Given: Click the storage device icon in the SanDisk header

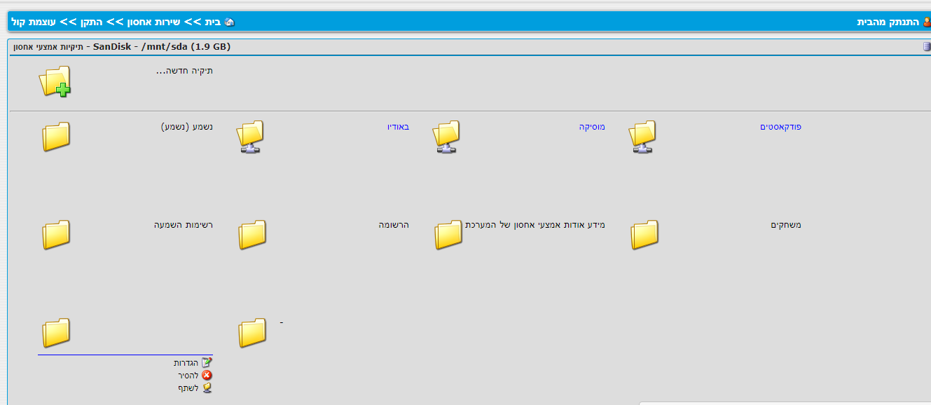Looking at the screenshot, I should (x=926, y=47).
